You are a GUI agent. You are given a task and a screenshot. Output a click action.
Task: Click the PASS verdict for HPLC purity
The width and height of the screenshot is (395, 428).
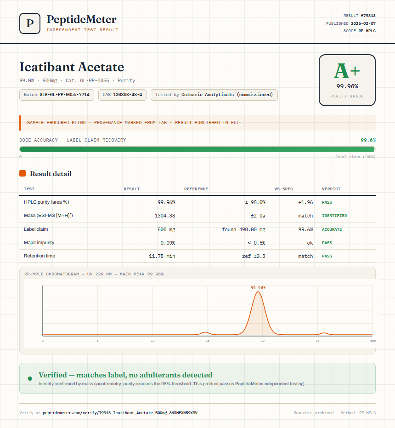(327, 202)
